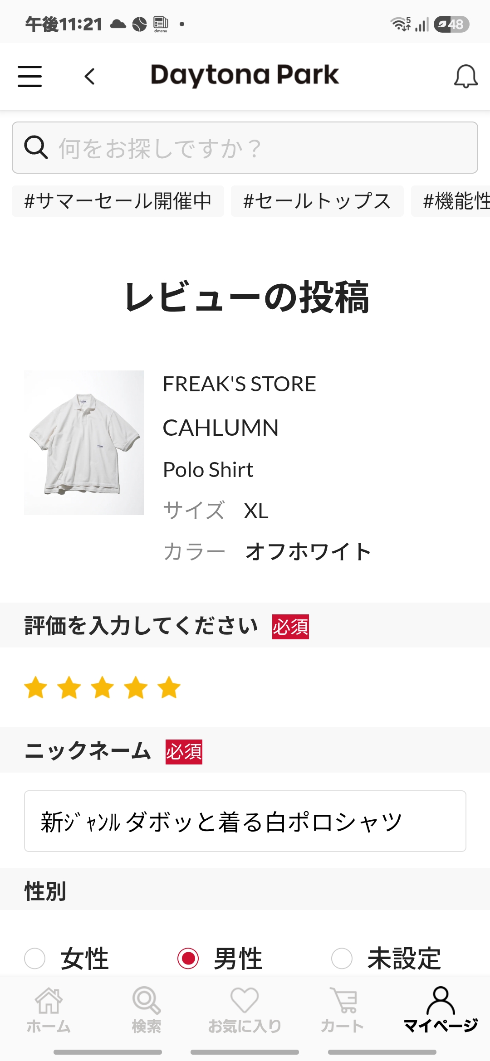Tap the #機能性 tag chip
The image size is (490, 1061).
point(451,201)
